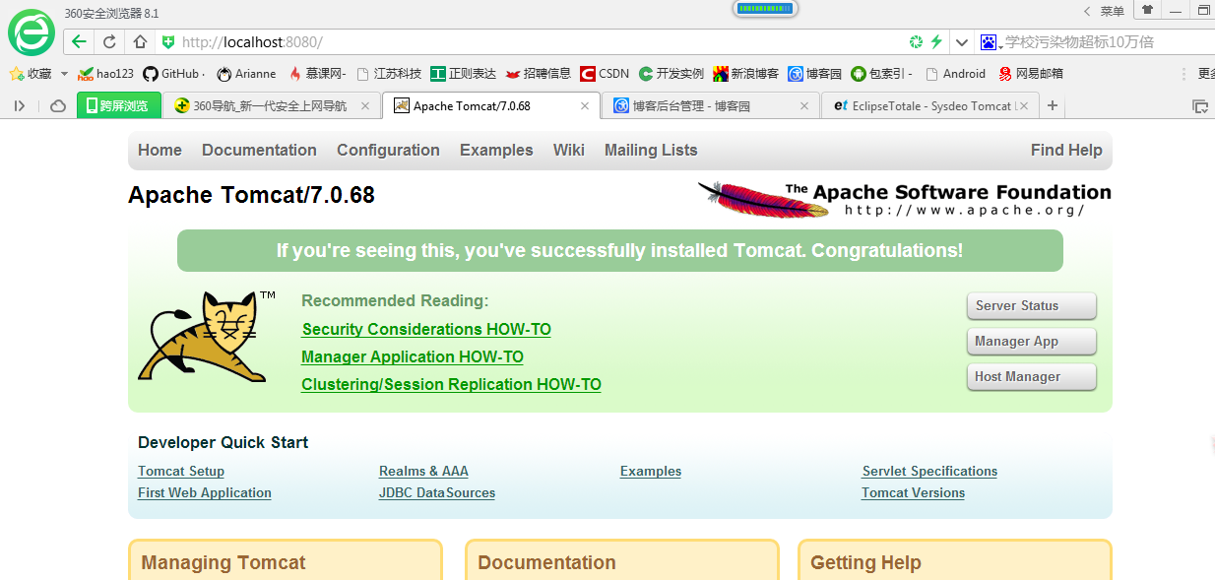1215x580 pixels.
Task: Reload the page with the refresh icon
Action: (x=109, y=42)
